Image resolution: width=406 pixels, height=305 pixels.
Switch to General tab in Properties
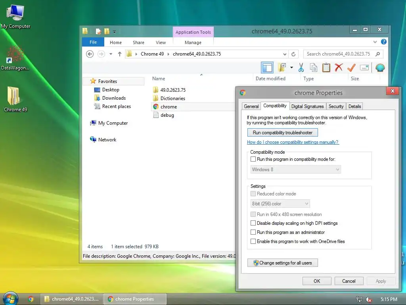[251, 106]
